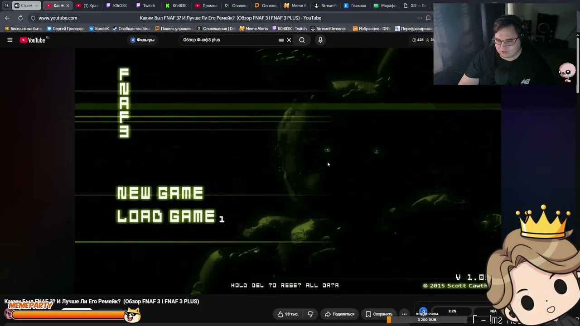Start voice search with the microphone icon
The width and height of the screenshot is (580, 326).
pos(320,40)
